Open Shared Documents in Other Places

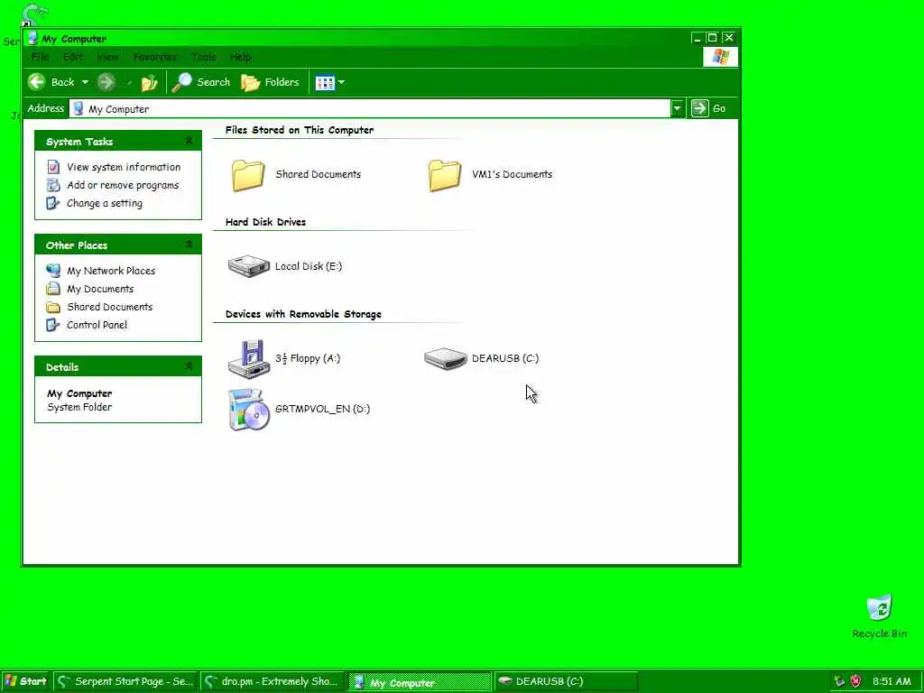pyautogui.click(x=109, y=307)
